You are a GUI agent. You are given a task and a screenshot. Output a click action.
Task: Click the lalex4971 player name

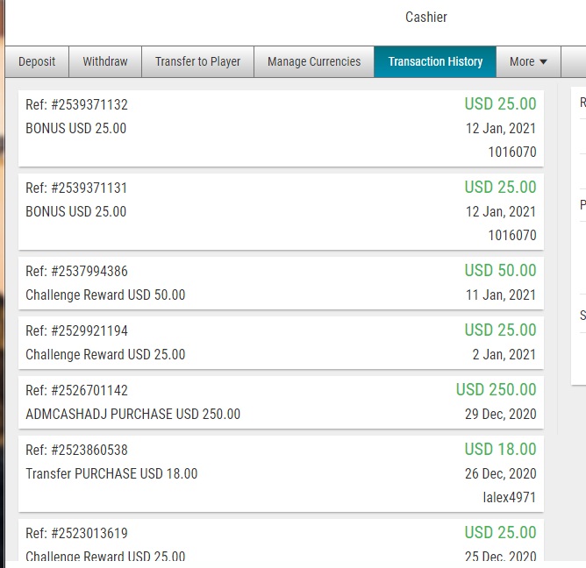click(x=510, y=497)
